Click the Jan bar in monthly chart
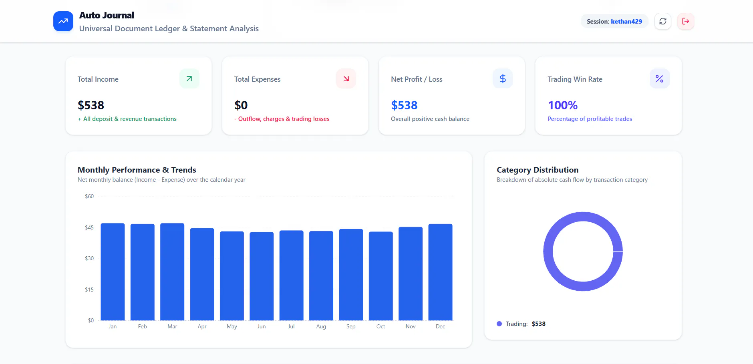The width and height of the screenshot is (753, 364). coord(113,272)
